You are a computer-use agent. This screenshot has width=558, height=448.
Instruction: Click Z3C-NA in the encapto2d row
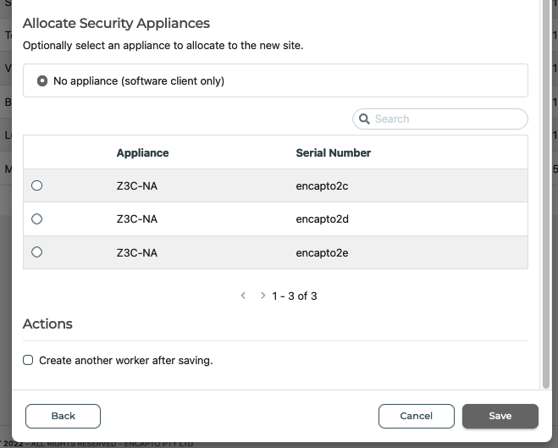click(137, 218)
